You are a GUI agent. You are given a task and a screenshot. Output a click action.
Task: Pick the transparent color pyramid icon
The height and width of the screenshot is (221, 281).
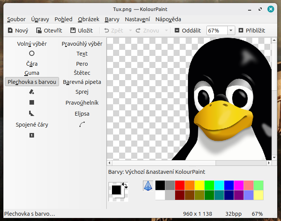(x=148, y=185)
